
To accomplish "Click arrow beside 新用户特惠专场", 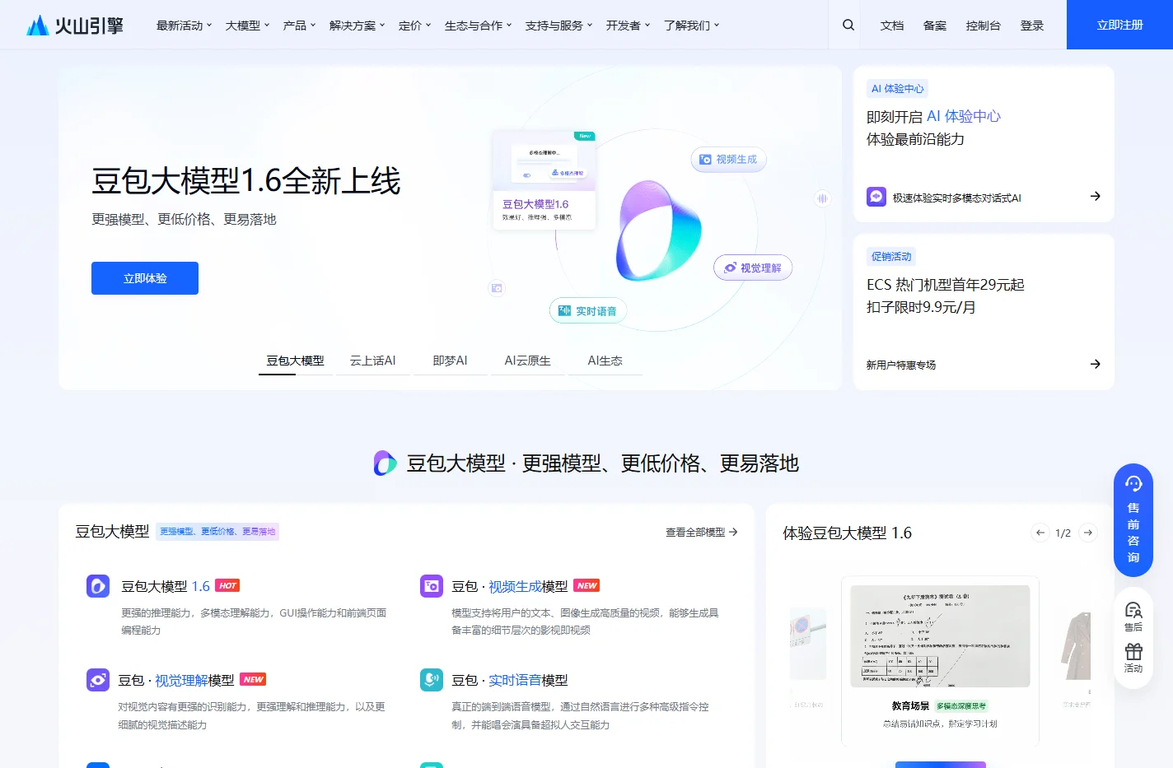I will [1095, 364].
